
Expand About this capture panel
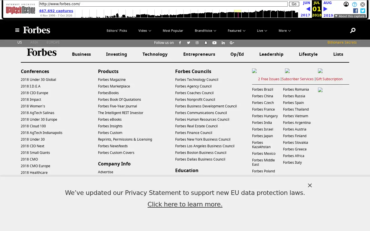coord(350,16)
